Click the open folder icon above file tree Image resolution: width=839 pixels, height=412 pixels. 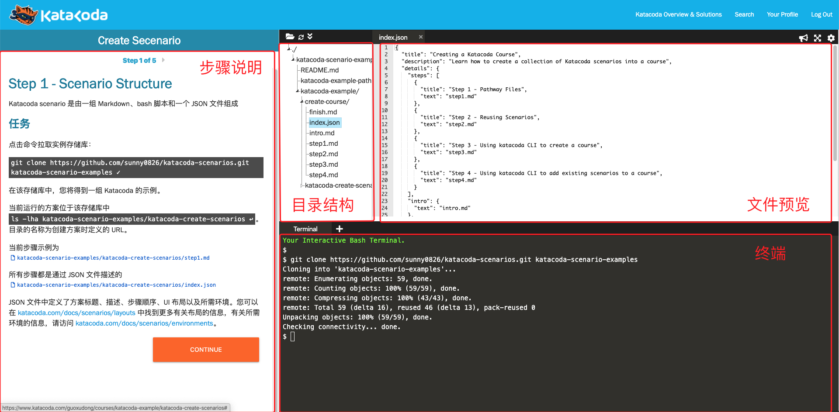point(290,37)
